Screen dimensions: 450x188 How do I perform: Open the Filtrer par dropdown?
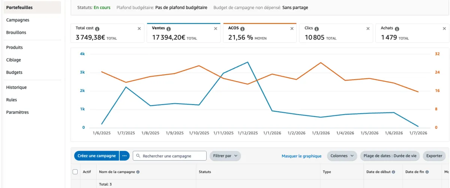pyautogui.click(x=225, y=156)
